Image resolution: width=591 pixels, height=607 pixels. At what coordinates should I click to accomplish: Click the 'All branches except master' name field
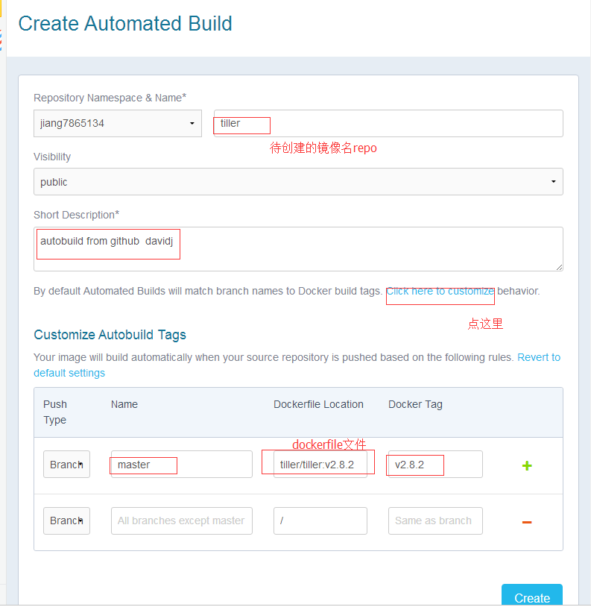coord(181,520)
